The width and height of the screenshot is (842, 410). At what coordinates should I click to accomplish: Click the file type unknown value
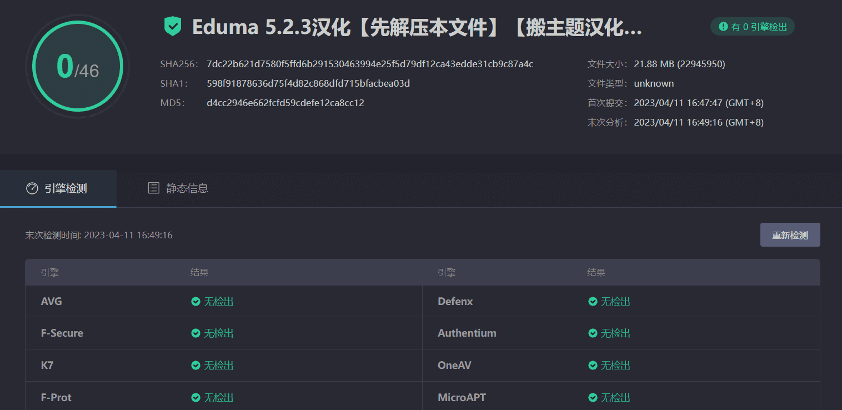654,83
